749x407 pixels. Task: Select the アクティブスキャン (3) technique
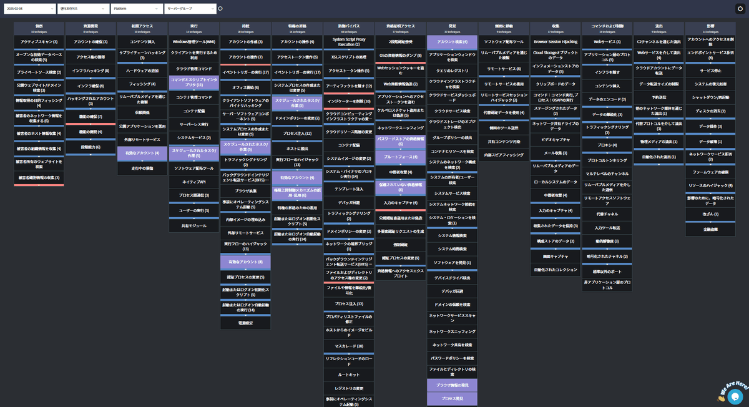coord(39,42)
